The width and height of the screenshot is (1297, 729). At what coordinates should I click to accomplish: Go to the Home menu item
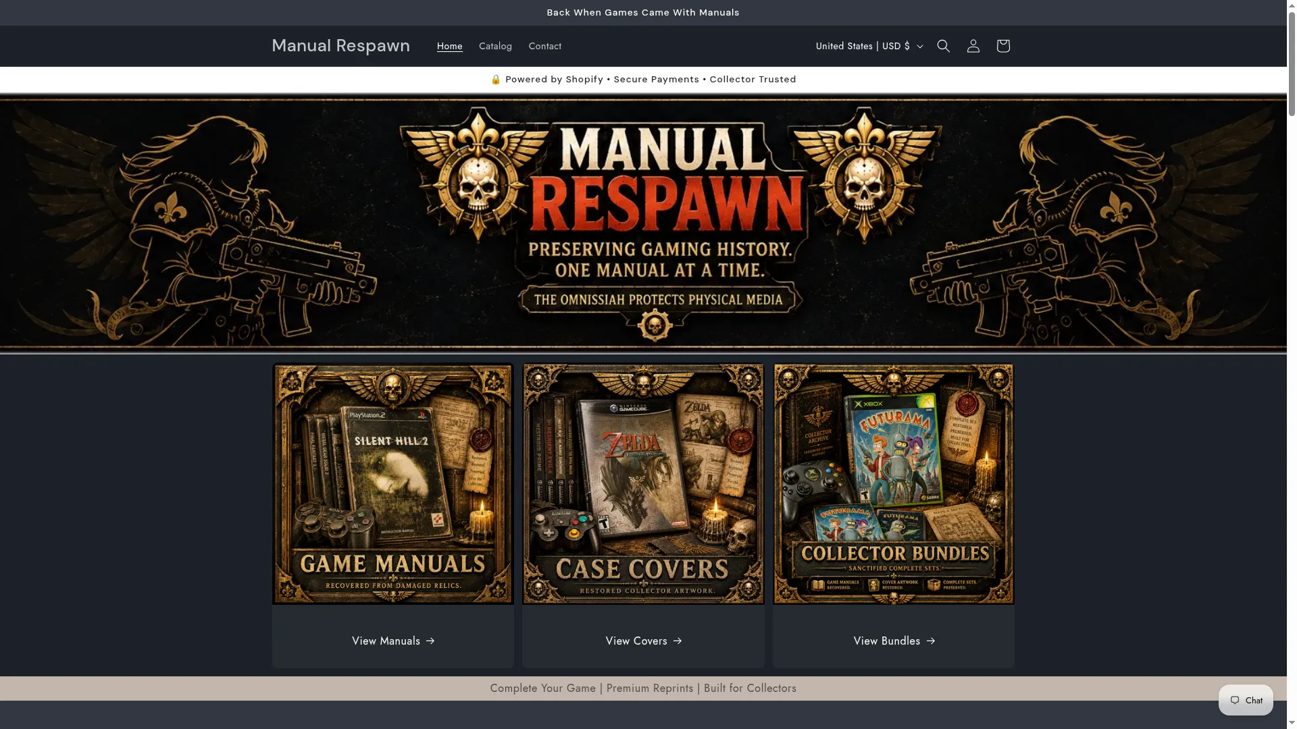coord(449,46)
